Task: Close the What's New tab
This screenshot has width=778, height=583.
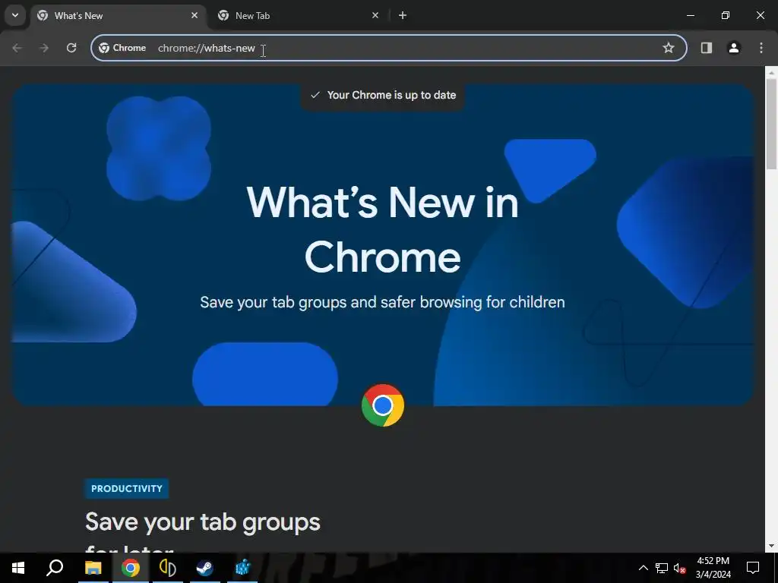Action: tap(194, 15)
